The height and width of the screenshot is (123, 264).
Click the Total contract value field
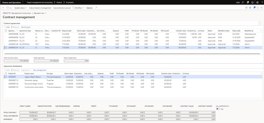click(16, 61)
